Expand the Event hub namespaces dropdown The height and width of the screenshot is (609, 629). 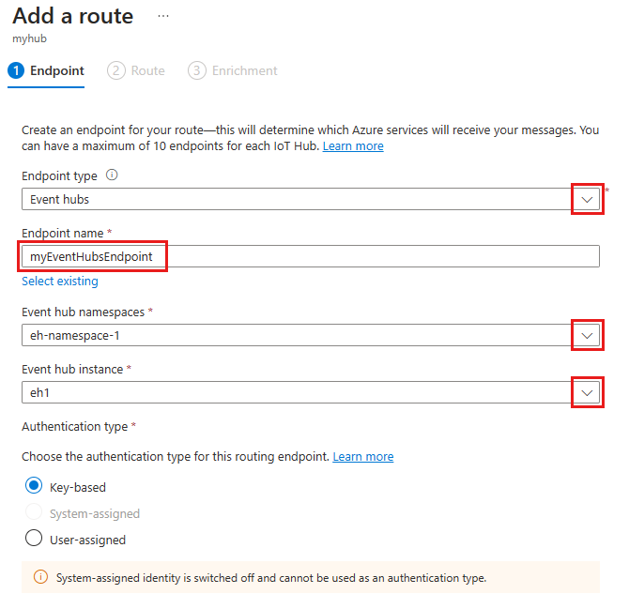click(587, 335)
